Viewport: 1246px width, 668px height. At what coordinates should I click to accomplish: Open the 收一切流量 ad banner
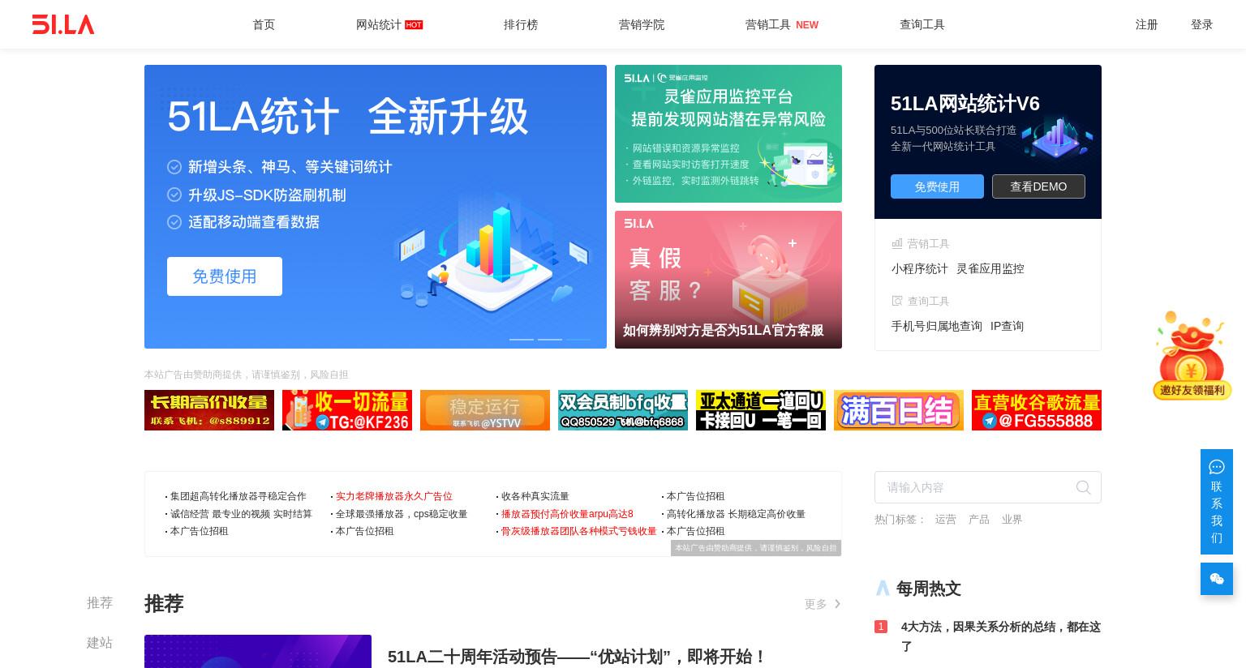[347, 410]
